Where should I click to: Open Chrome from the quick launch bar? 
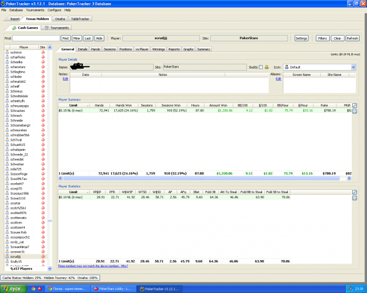coord(33,288)
